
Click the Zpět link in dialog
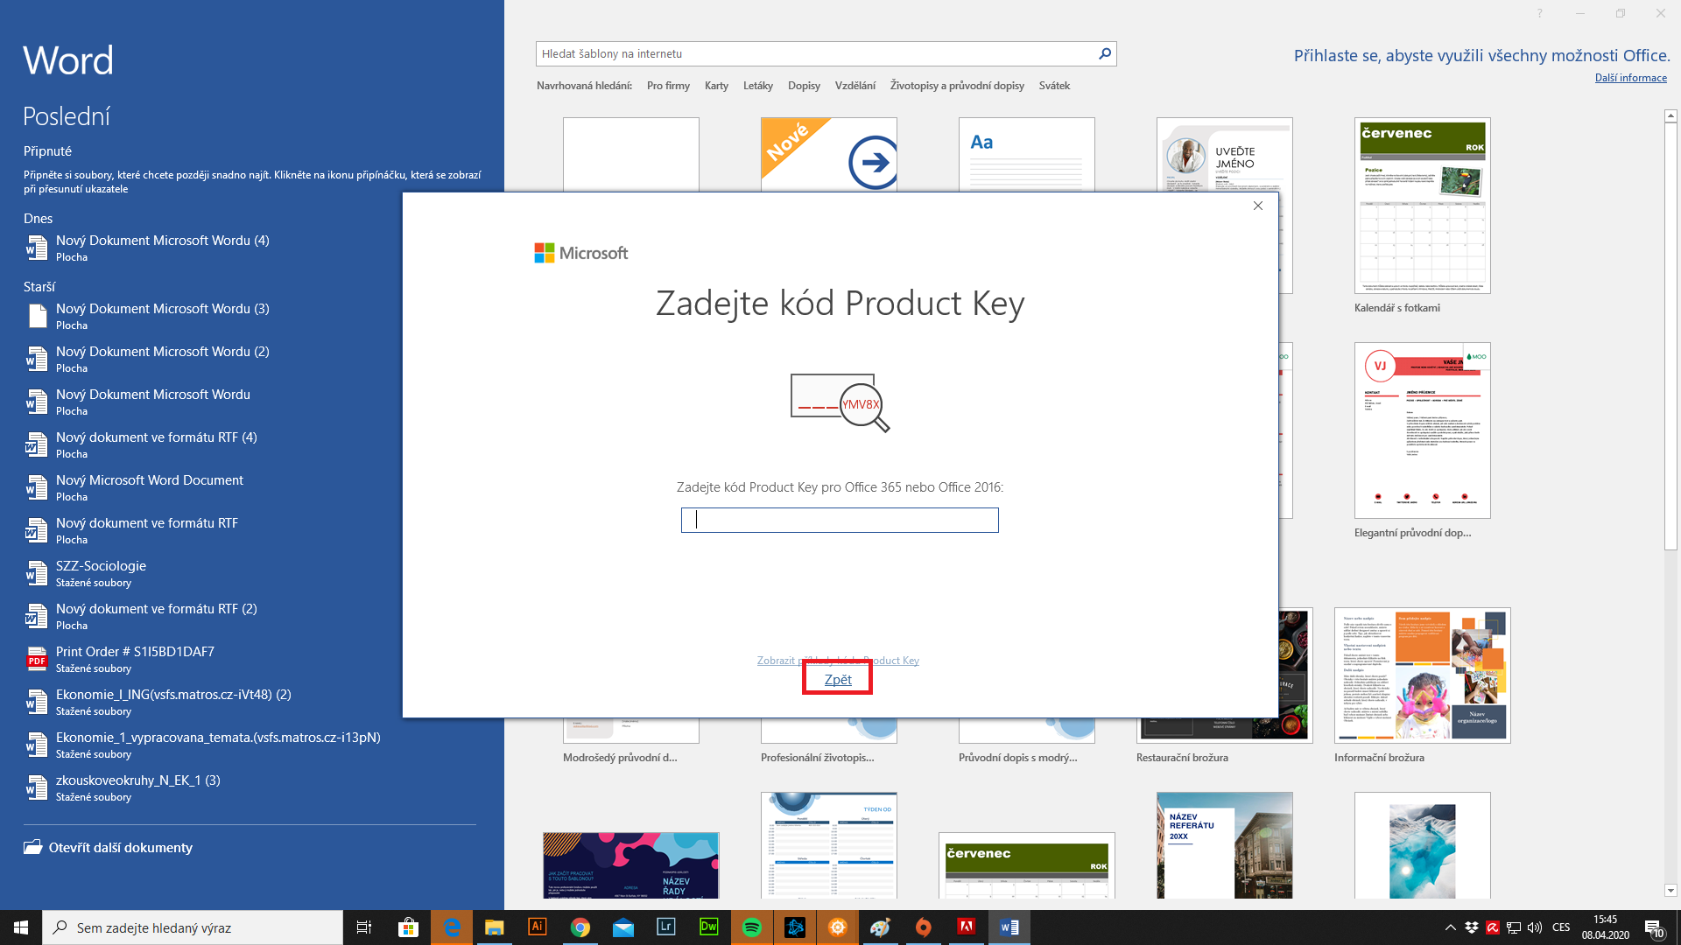point(838,679)
